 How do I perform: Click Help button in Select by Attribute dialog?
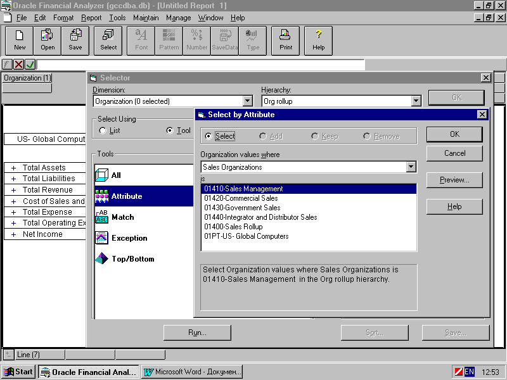tap(454, 207)
